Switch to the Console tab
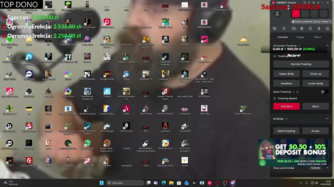334x187 pixels. 283,37
